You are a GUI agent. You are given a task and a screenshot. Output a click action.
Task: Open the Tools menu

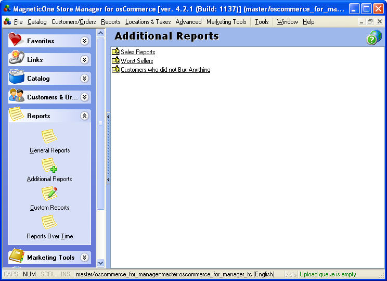pyautogui.click(x=262, y=22)
